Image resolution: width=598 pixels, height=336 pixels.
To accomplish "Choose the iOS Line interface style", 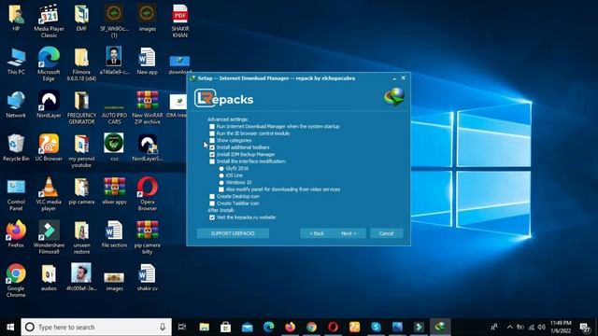I will point(221,175).
